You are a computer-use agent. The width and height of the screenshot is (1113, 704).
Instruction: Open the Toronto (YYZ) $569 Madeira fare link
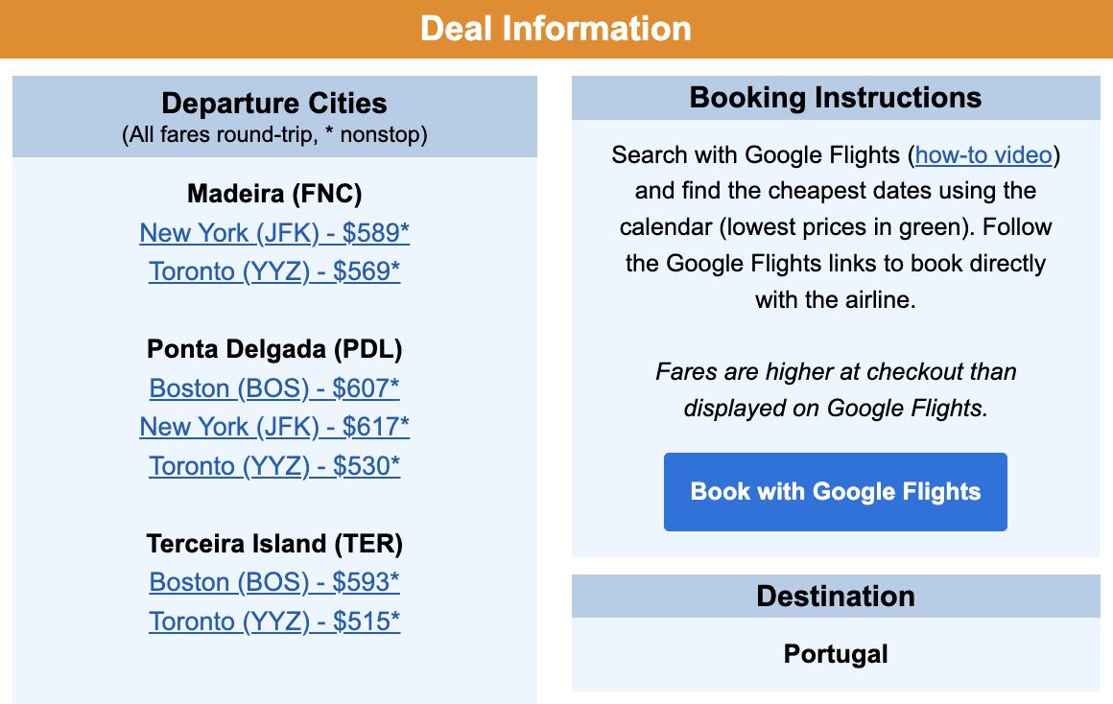tap(274, 271)
